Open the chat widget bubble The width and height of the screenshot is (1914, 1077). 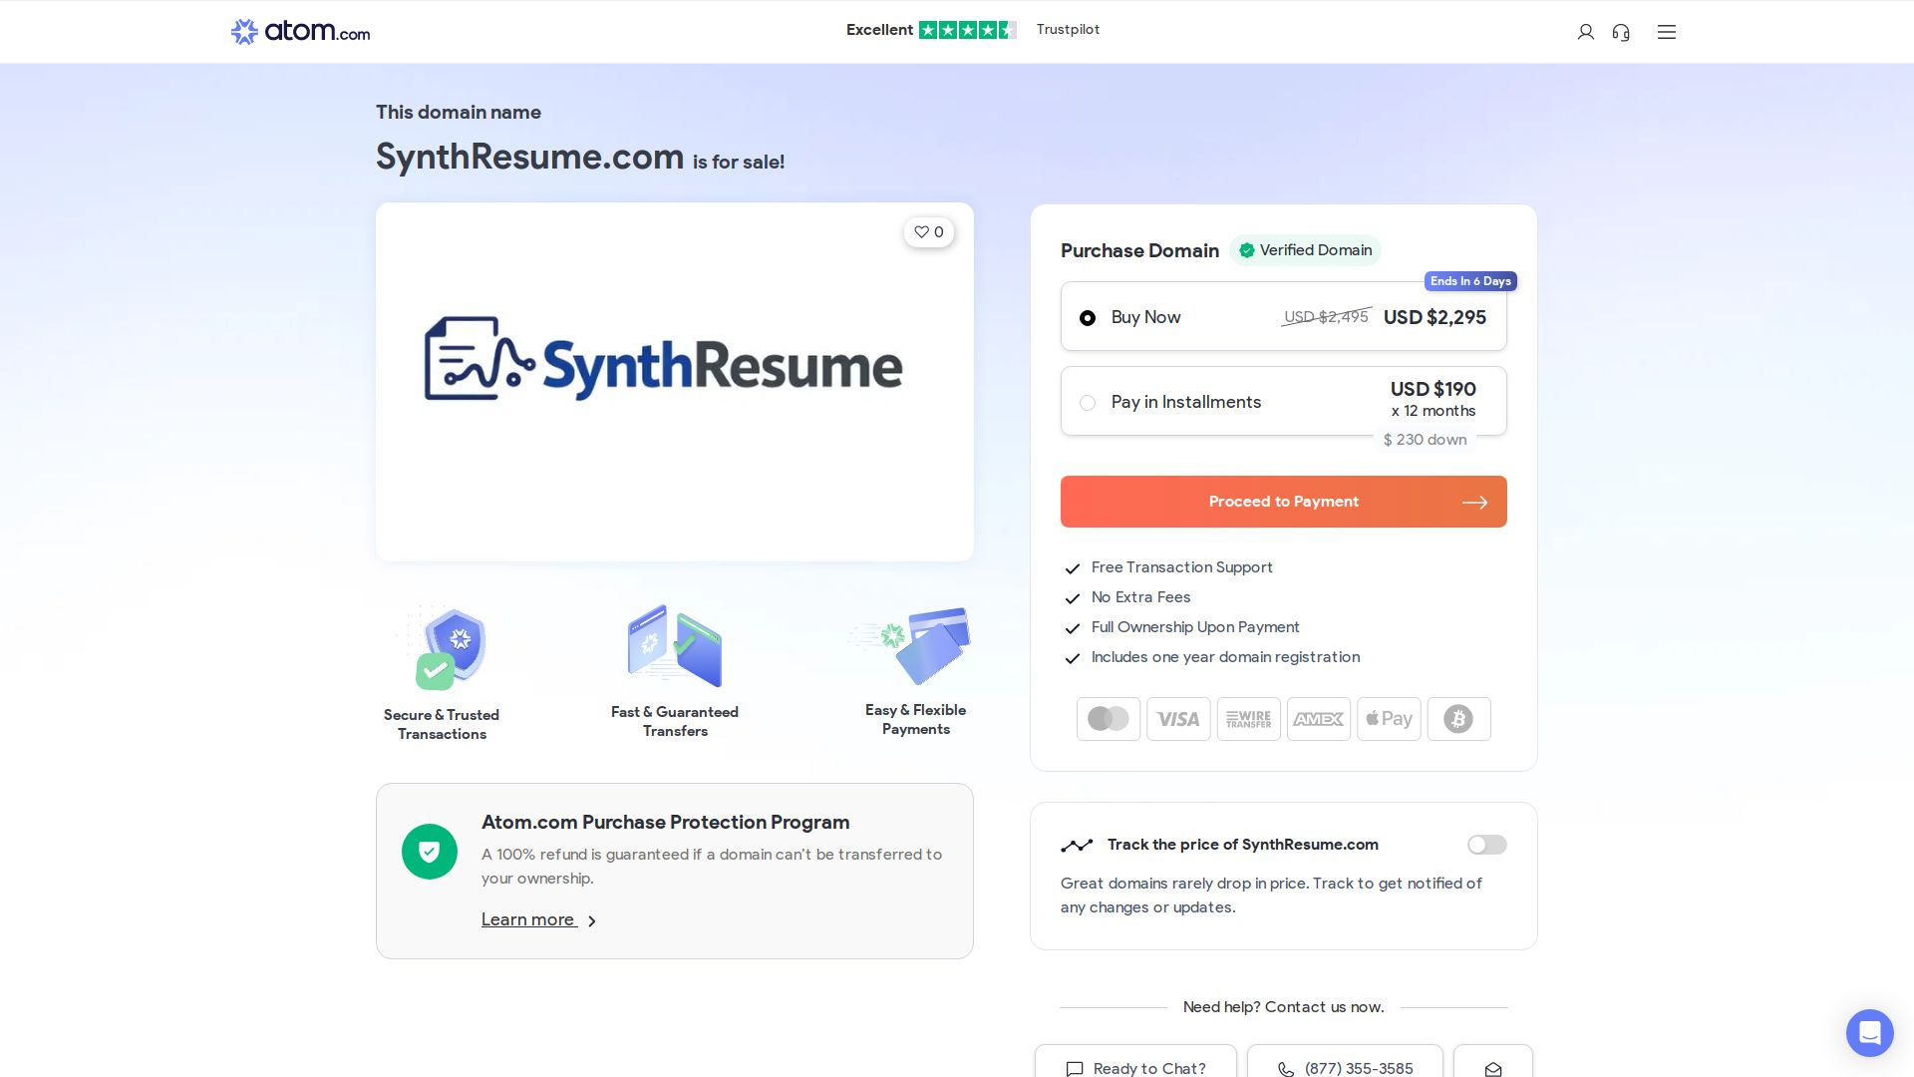(1870, 1033)
